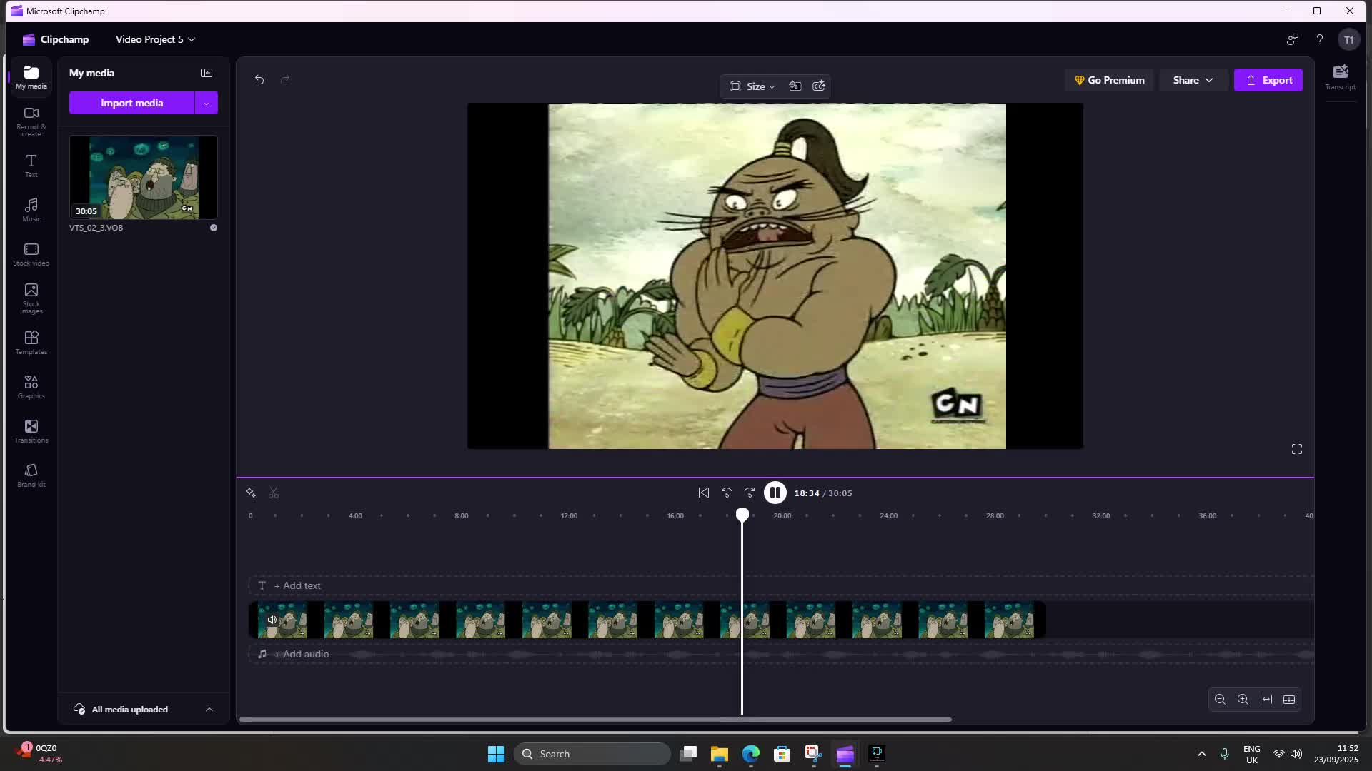The image size is (1372, 771).
Task: Click Add text on timeline track
Action: pyautogui.click(x=297, y=585)
